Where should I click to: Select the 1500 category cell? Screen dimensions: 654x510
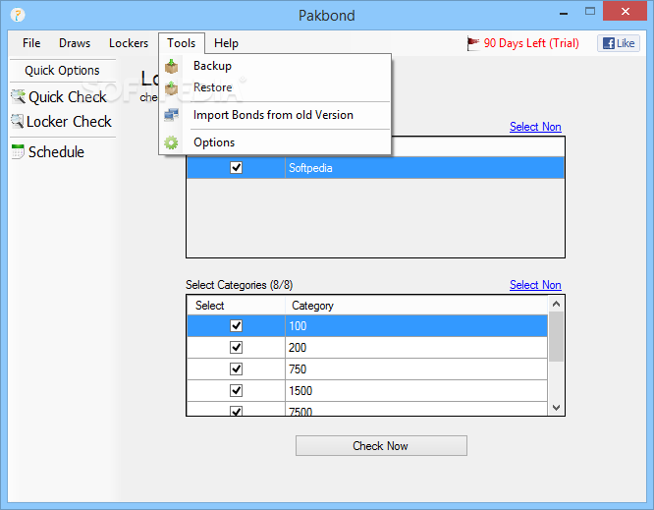pyautogui.click(x=416, y=391)
